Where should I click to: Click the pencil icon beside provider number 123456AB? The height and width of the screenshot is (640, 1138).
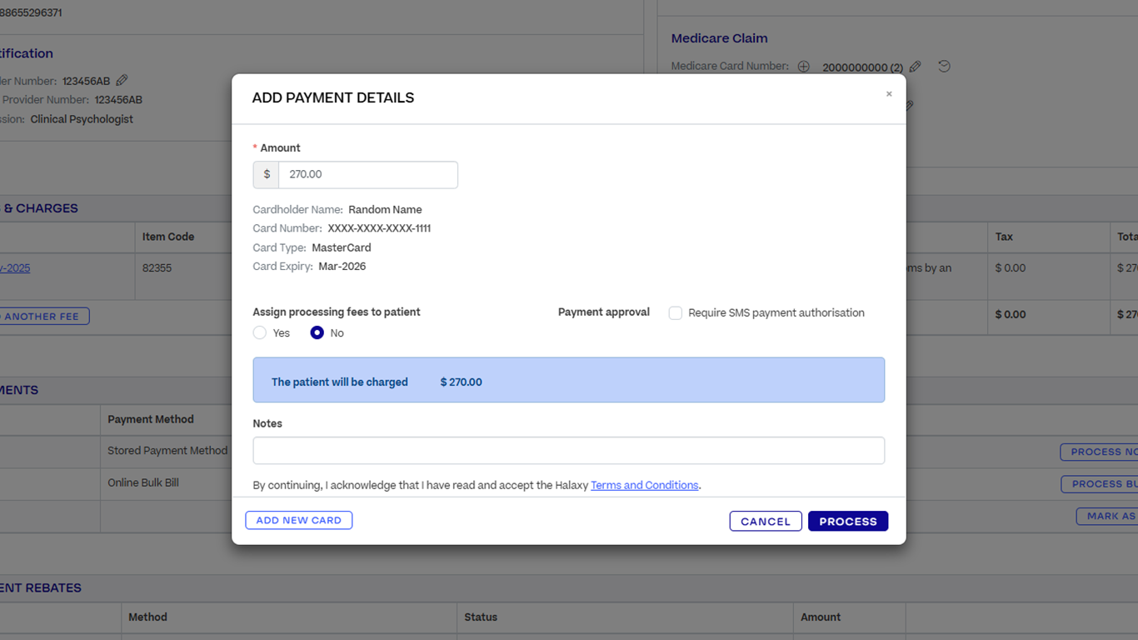(122, 81)
